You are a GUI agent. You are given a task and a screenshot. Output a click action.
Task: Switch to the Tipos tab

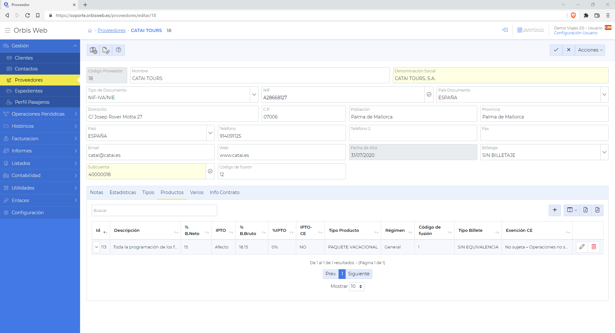tap(148, 192)
